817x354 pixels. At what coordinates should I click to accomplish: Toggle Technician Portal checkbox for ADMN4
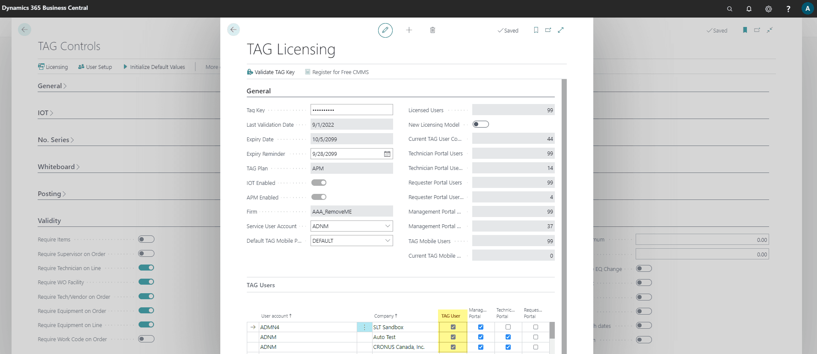508,327
